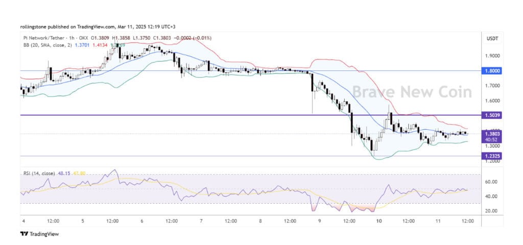The image size is (523, 245).
Task: Click the TradingView logo at bottom left
Action: (x=39, y=234)
